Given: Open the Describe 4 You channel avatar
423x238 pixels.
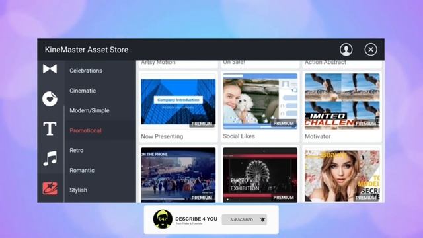Looking at the screenshot, I should pyautogui.click(x=163, y=219).
